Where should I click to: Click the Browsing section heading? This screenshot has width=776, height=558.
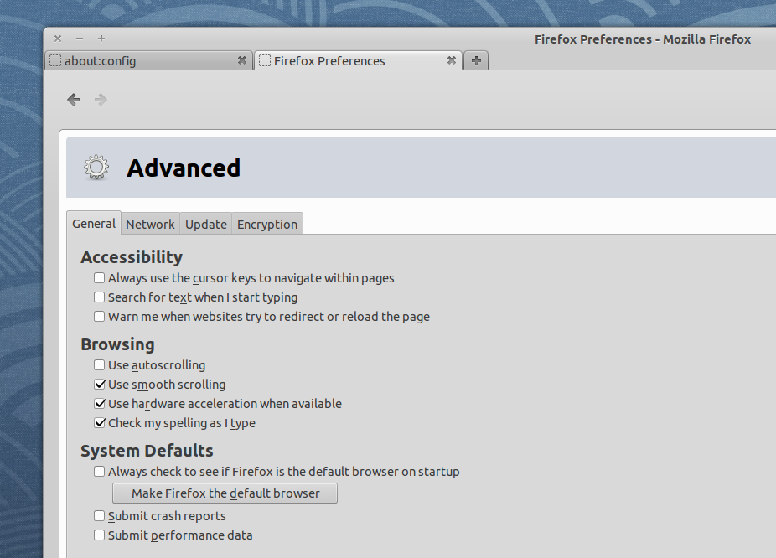coord(118,344)
